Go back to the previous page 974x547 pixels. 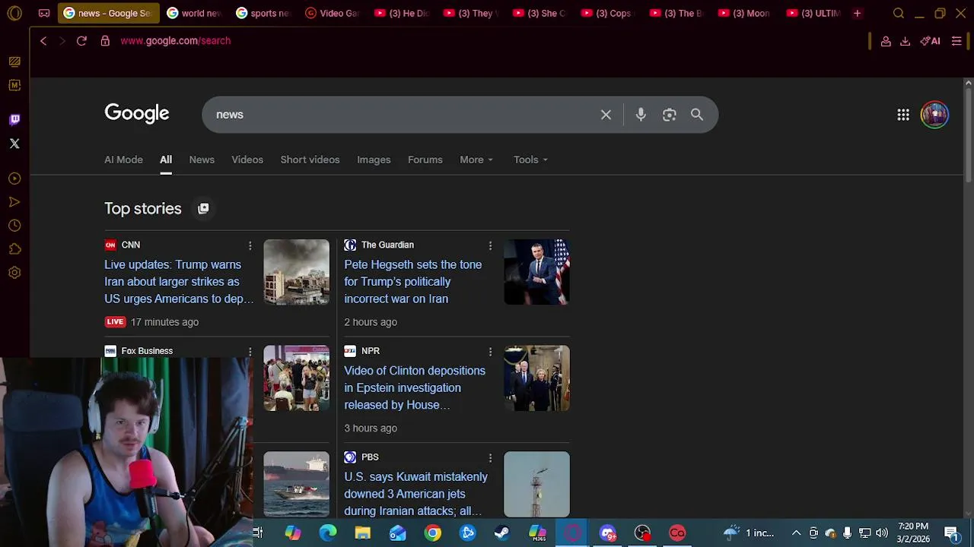(43, 41)
